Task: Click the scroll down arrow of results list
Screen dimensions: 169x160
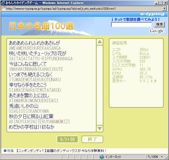Action: [x=100, y=128]
